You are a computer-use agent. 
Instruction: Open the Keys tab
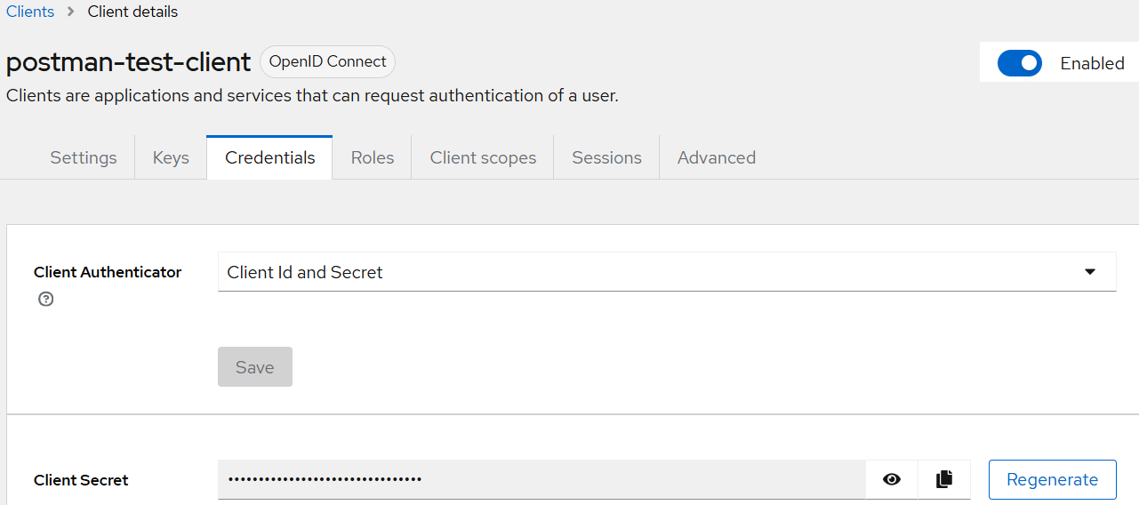point(171,157)
